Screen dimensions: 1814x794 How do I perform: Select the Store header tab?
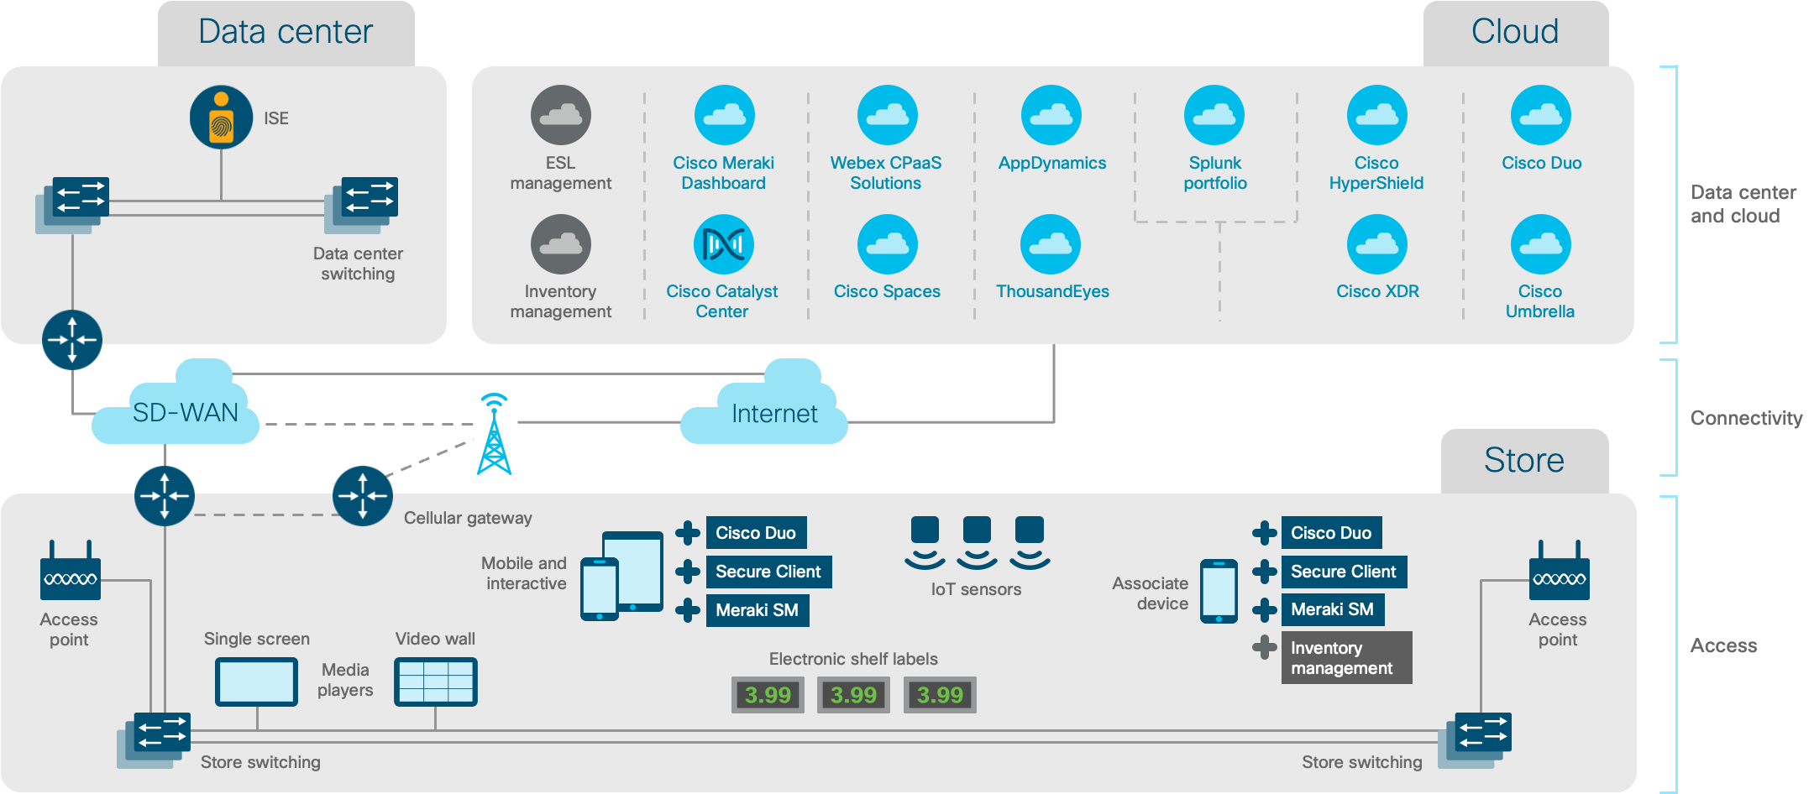1524,461
